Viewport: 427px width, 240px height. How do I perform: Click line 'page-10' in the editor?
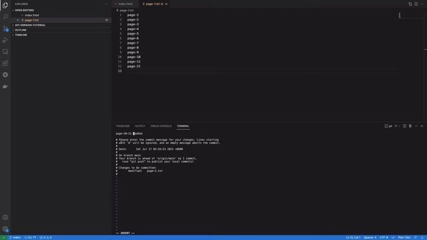pos(133,57)
